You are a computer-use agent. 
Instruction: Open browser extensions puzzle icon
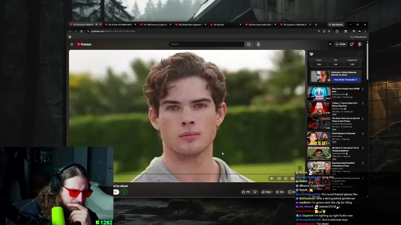(x=337, y=31)
